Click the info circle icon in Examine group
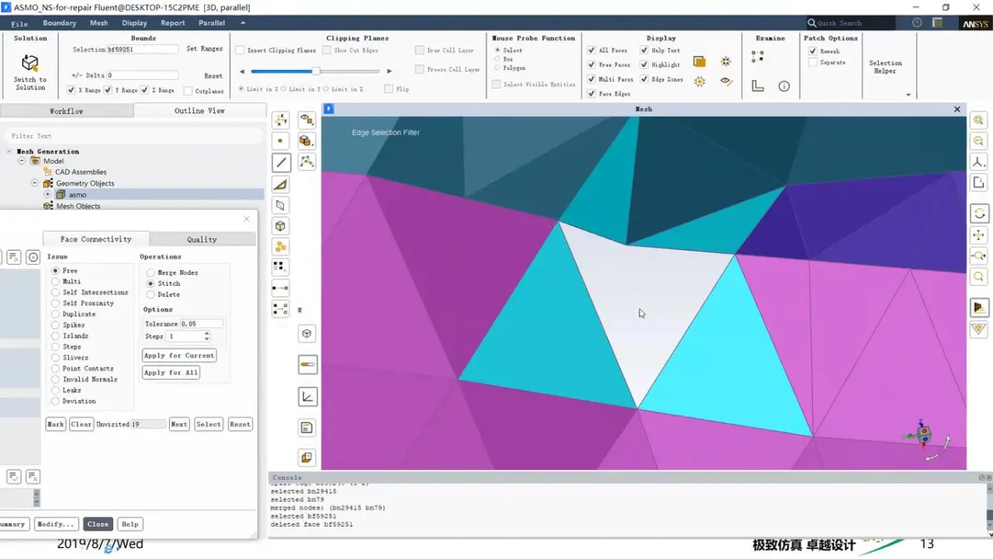993x559 pixels. coord(784,86)
